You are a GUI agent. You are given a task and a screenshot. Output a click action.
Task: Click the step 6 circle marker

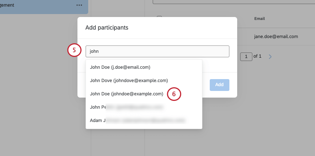tap(174, 94)
